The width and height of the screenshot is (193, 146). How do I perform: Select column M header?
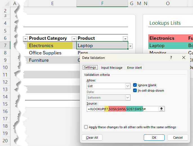point(139,3)
